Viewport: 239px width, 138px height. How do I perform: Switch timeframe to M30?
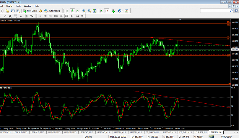(x=56, y=16)
